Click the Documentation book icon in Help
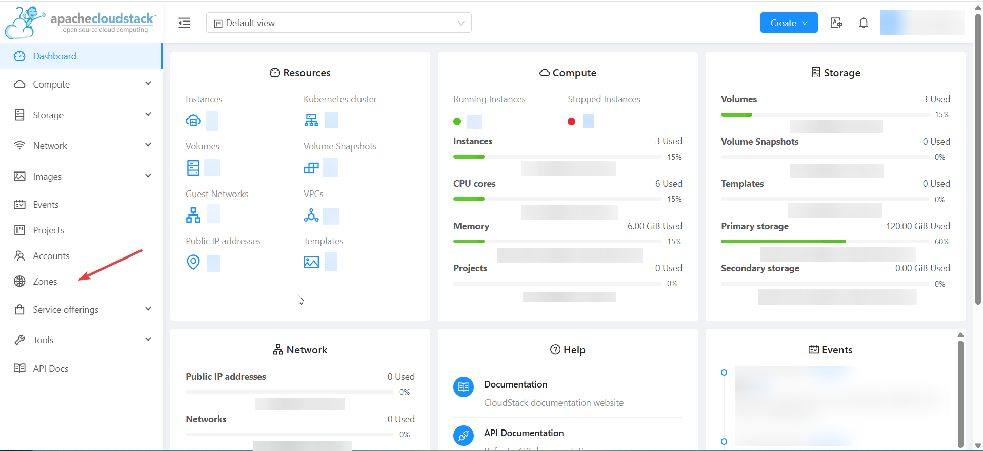The image size is (983, 451). [x=464, y=387]
